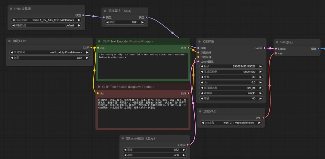Screen dimensions: 325x159
Task: Click the positive prompt text area
Action: [143, 66]
